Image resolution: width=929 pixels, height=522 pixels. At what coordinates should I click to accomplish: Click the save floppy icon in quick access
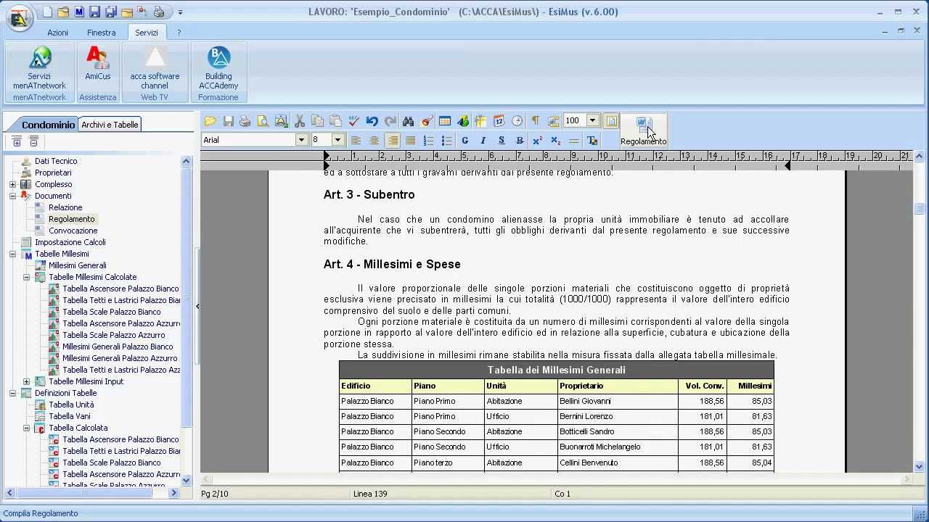(x=95, y=12)
